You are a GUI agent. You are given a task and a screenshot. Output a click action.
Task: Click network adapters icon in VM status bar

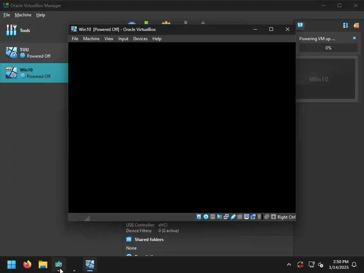(226, 217)
